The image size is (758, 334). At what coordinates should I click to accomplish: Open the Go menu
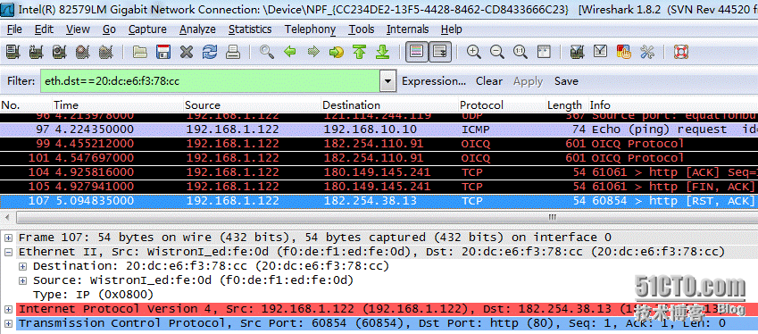point(109,29)
